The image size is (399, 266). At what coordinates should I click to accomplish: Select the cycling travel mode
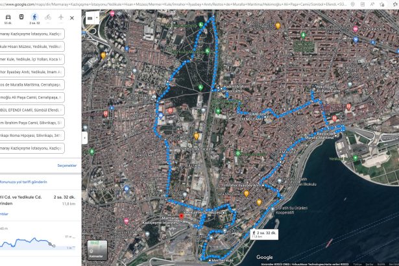pyautogui.click(x=47, y=17)
